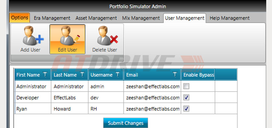Image resolution: width=272 pixels, height=128 pixels.
Task: Uncheck Enable Bypass for Developer user
Action: click(187, 98)
